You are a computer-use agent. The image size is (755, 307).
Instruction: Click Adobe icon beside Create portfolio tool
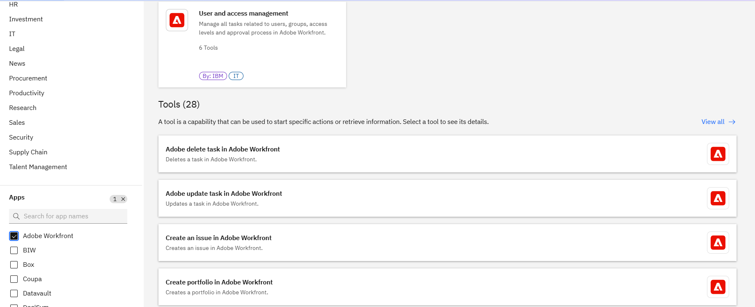[718, 287]
